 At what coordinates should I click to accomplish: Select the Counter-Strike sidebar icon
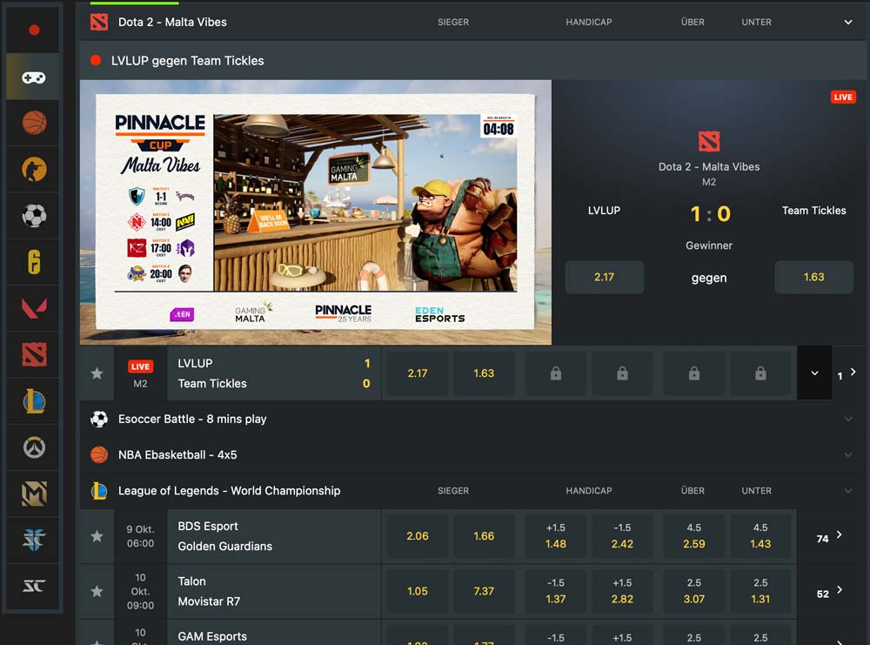coord(31,169)
